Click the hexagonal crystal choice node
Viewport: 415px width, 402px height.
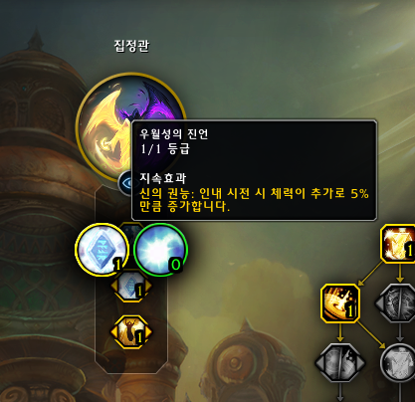(x=131, y=286)
